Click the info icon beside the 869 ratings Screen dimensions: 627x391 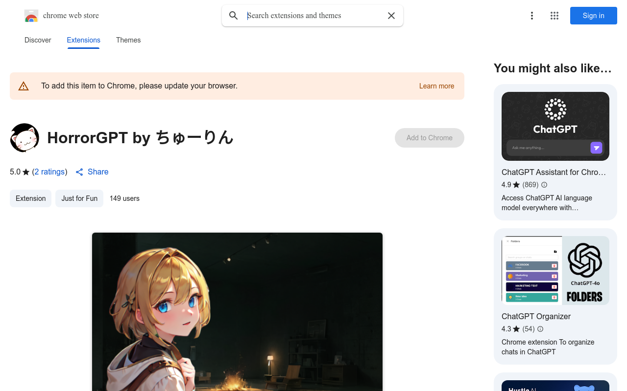(x=544, y=185)
